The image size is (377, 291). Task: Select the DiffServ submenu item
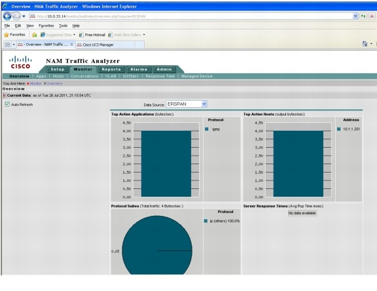pos(131,77)
